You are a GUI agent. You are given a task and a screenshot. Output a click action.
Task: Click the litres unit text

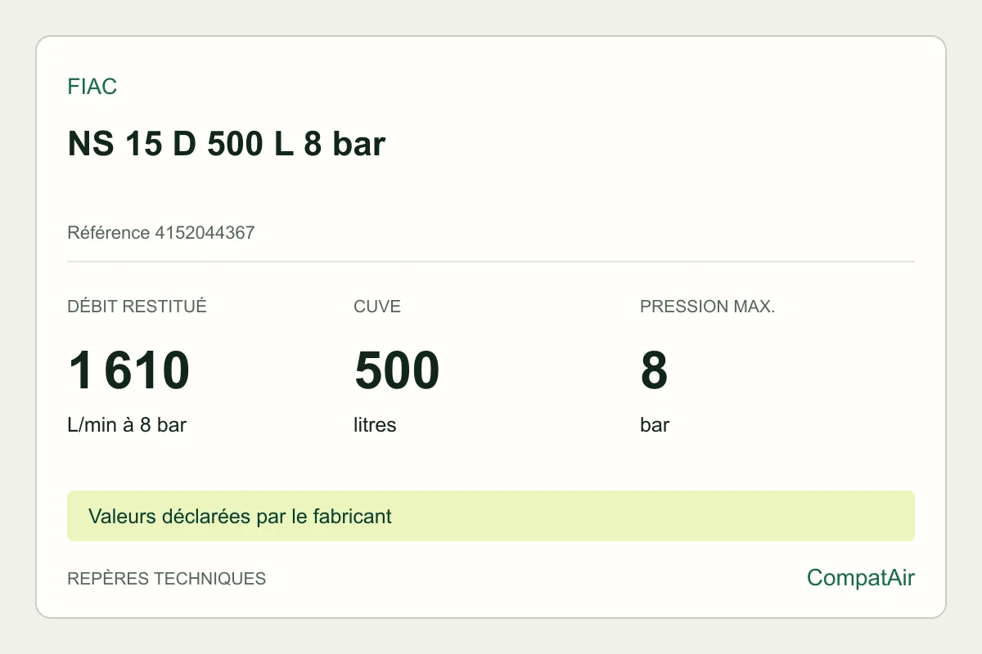tap(375, 425)
